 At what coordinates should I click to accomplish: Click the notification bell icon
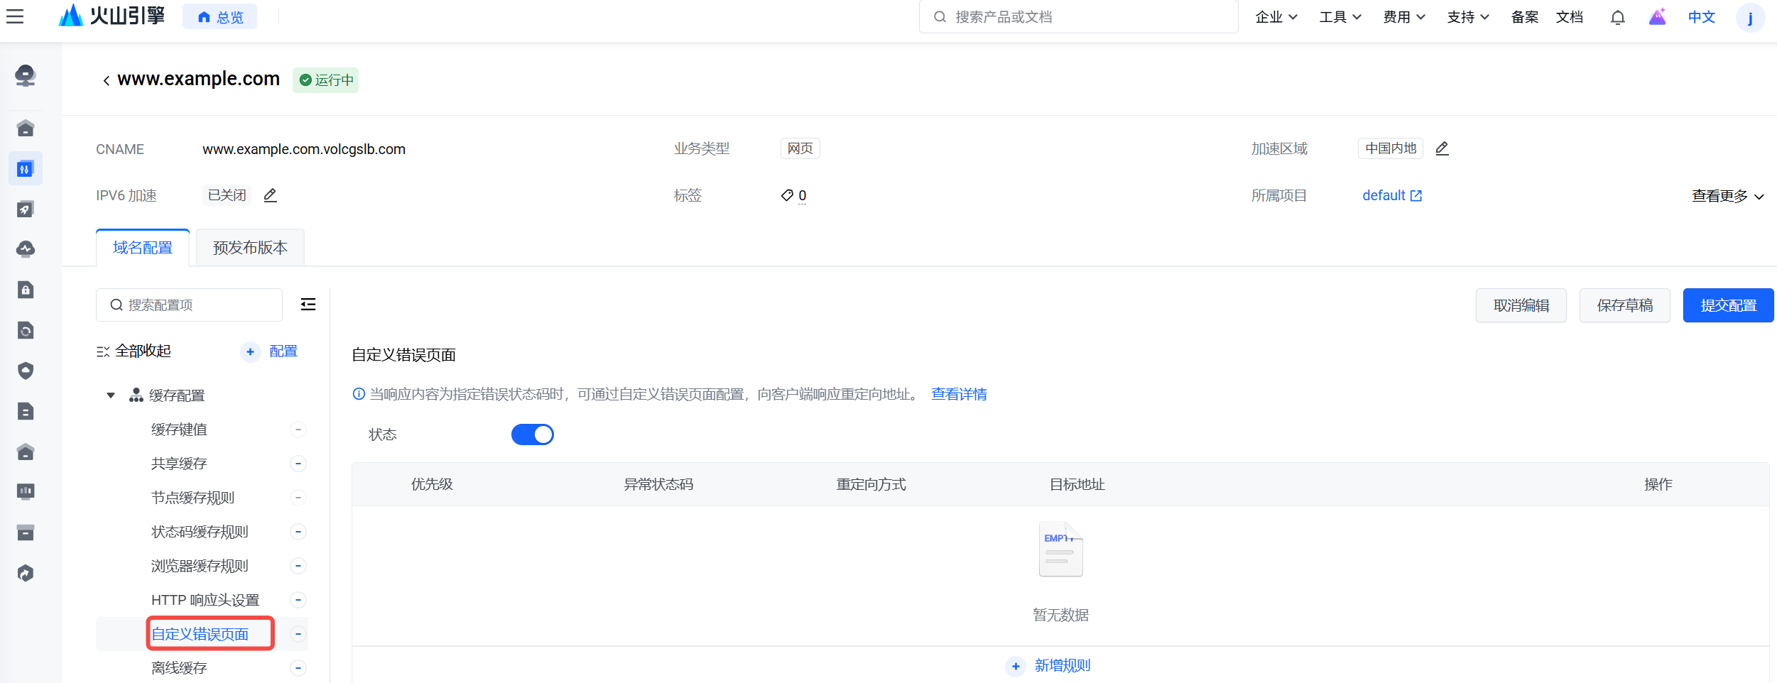click(x=1617, y=17)
